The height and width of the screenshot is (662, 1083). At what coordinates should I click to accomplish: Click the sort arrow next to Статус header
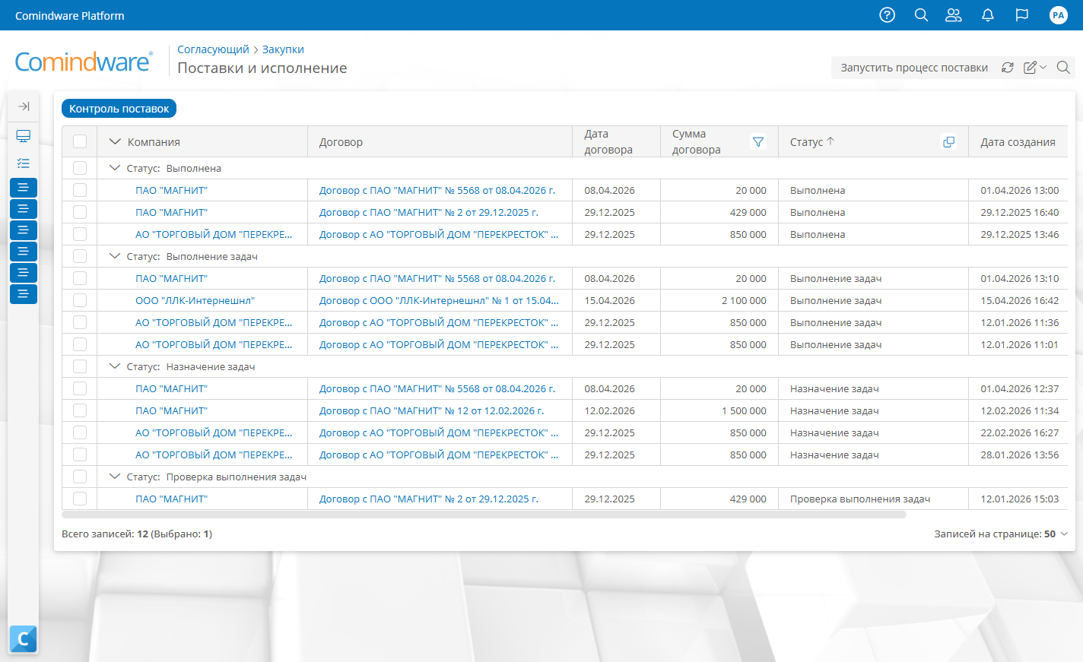(x=831, y=141)
